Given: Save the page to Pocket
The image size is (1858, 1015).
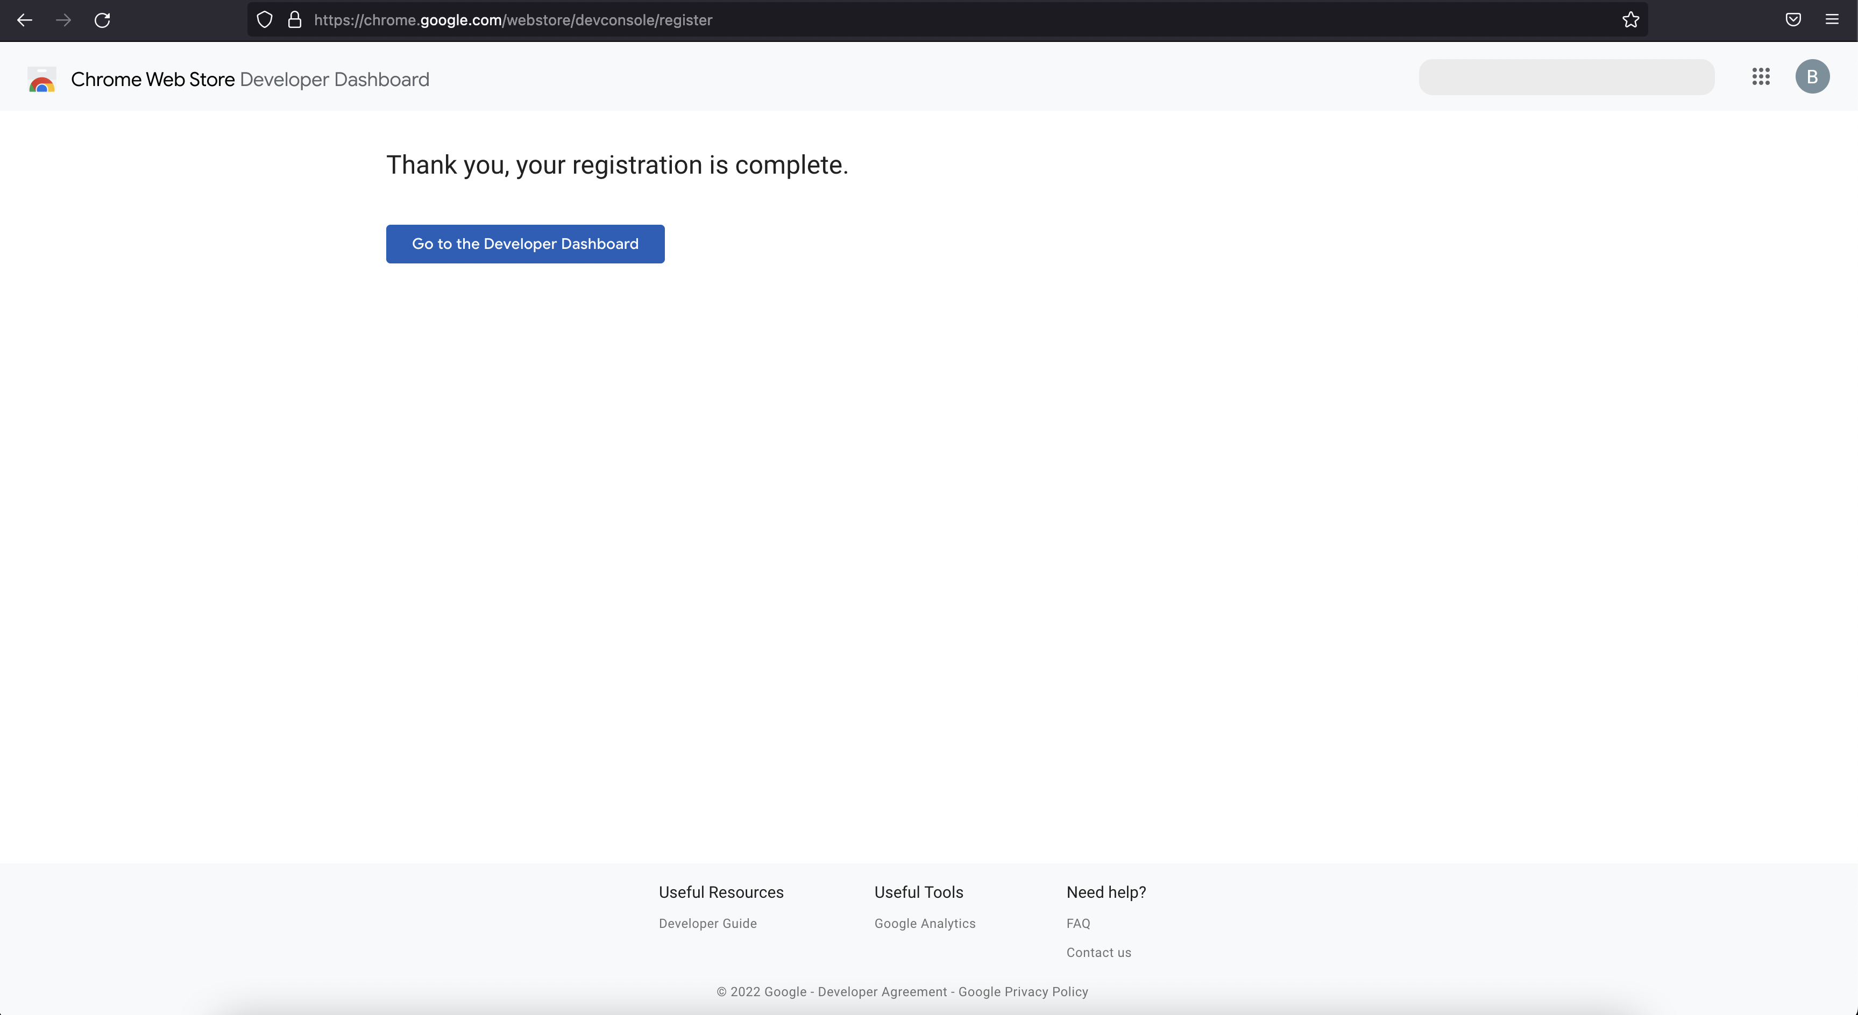Looking at the screenshot, I should click(1793, 19).
